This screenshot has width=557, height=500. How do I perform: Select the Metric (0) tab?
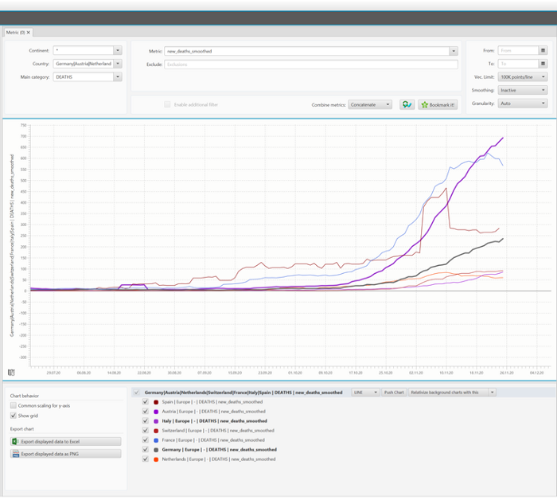(x=14, y=33)
